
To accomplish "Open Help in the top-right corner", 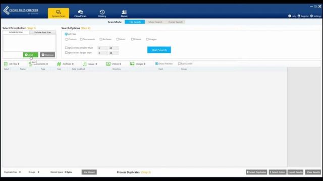I will pyautogui.click(x=292, y=16).
